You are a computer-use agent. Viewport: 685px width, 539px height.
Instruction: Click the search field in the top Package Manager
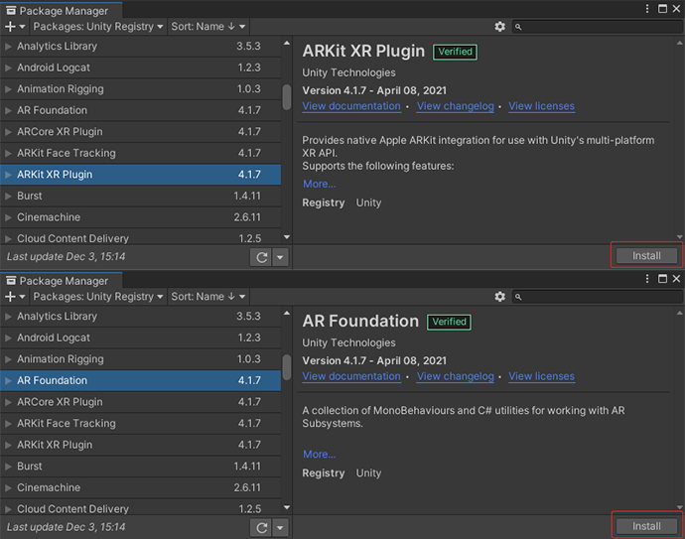click(598, 27)
